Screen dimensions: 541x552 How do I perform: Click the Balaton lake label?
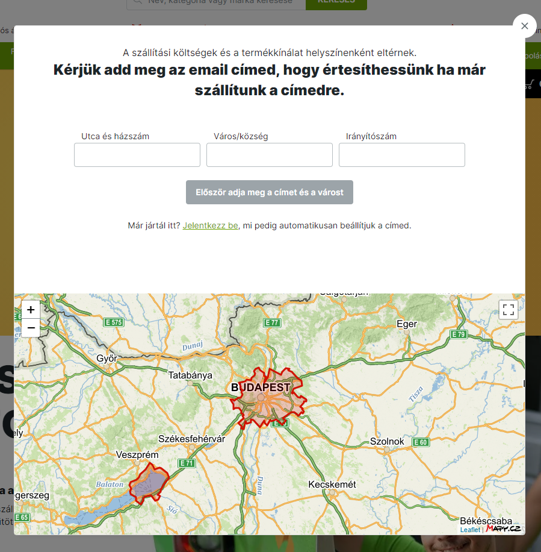[110, 485]
